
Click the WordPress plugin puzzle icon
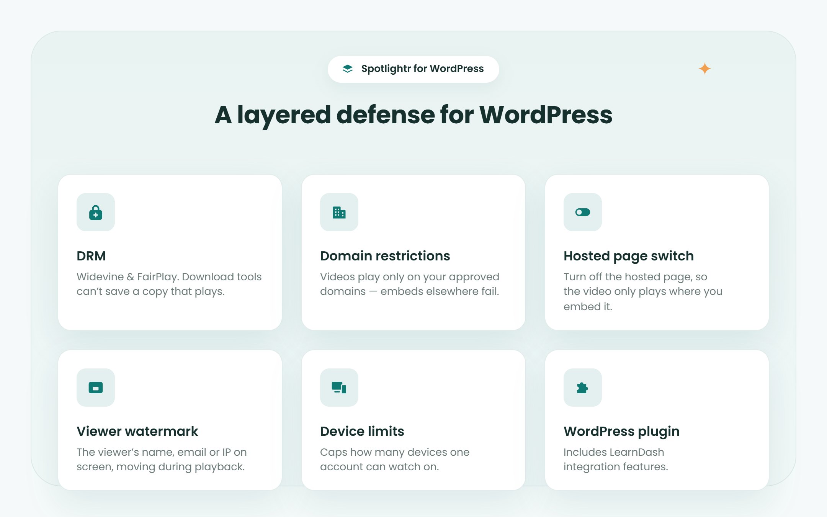[582, 388]
